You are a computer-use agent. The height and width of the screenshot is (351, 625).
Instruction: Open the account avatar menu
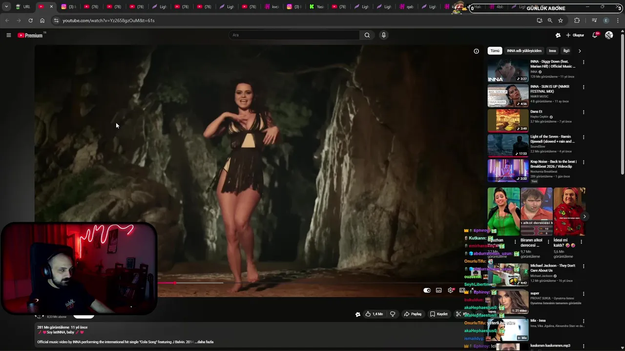click(609, 35)
